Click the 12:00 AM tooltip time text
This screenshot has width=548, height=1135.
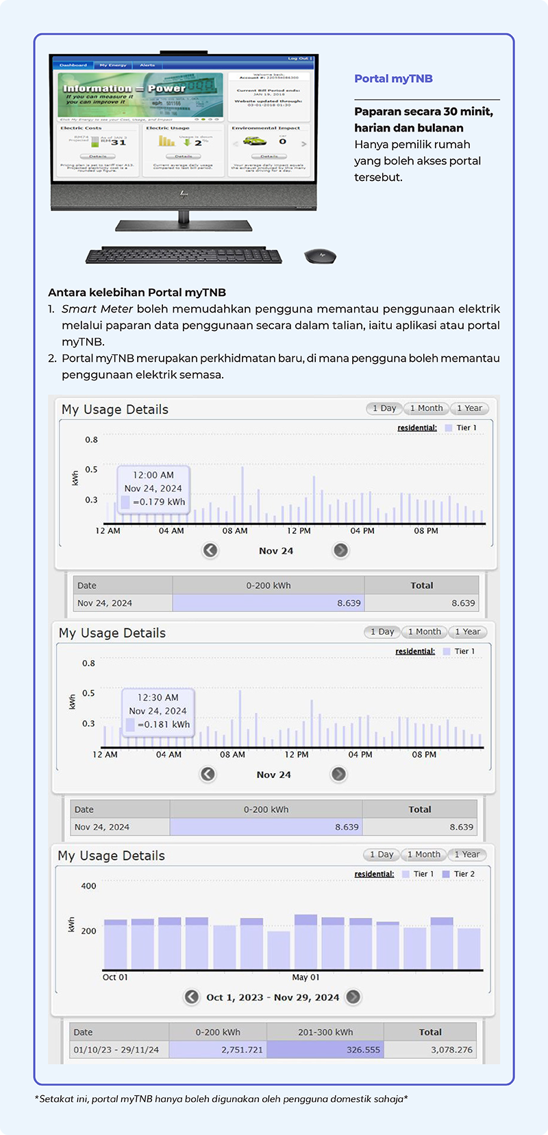click(153, 475)
